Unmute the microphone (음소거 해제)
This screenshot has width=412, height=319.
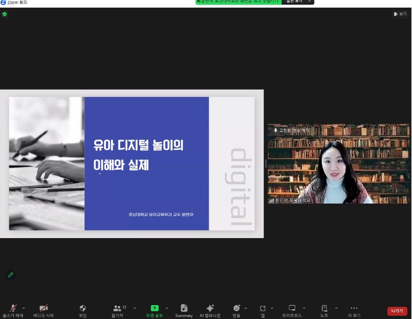click(12, 309)
